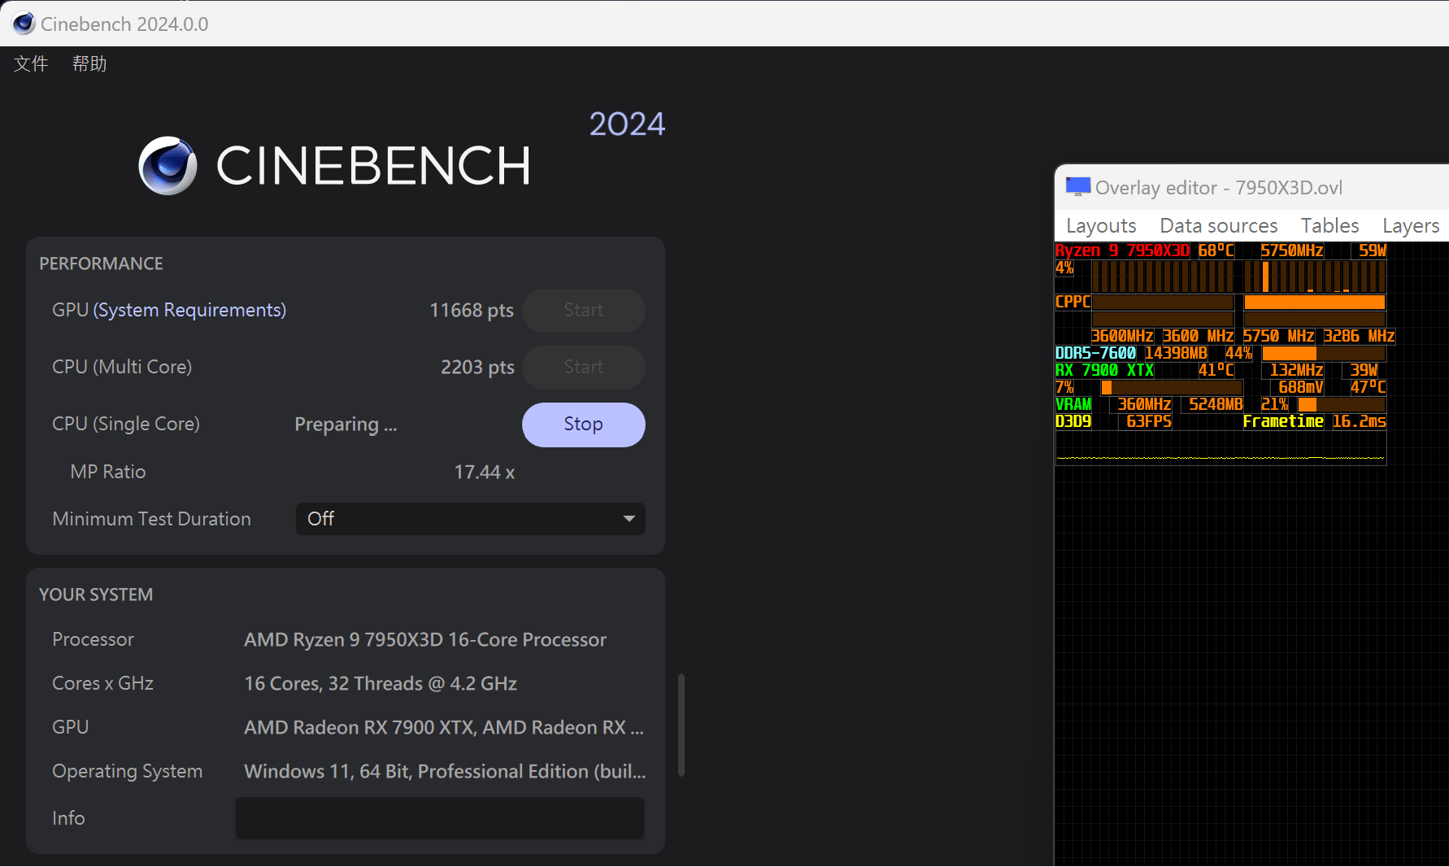Start the CPU Multi Core benchmark
This screenshot has width=1449, height=867.
click(583, 367)
